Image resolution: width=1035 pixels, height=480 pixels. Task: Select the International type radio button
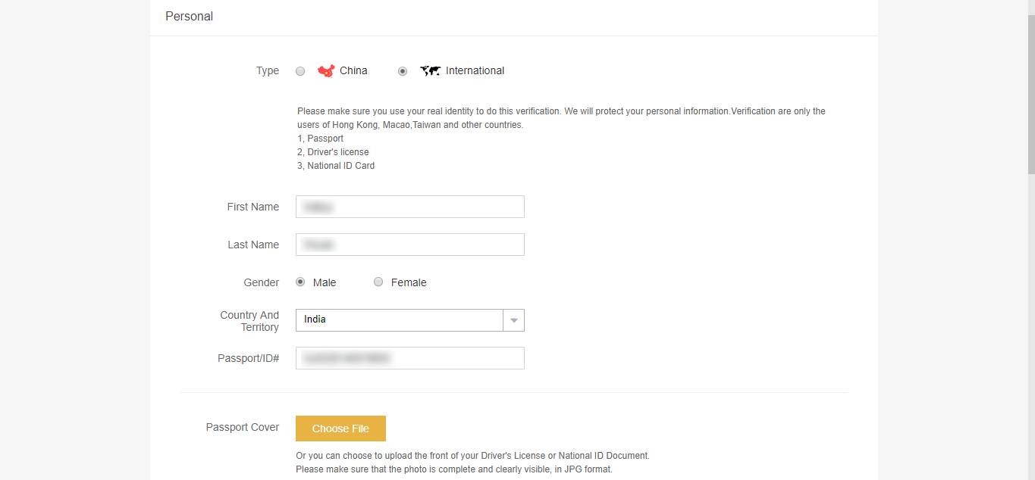pos(403,71)
